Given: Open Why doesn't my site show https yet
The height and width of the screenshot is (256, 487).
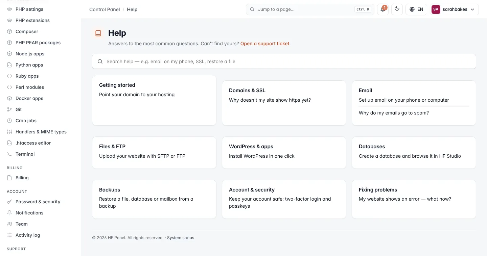Looking at the screenshot, I should (x=270, y=100).
